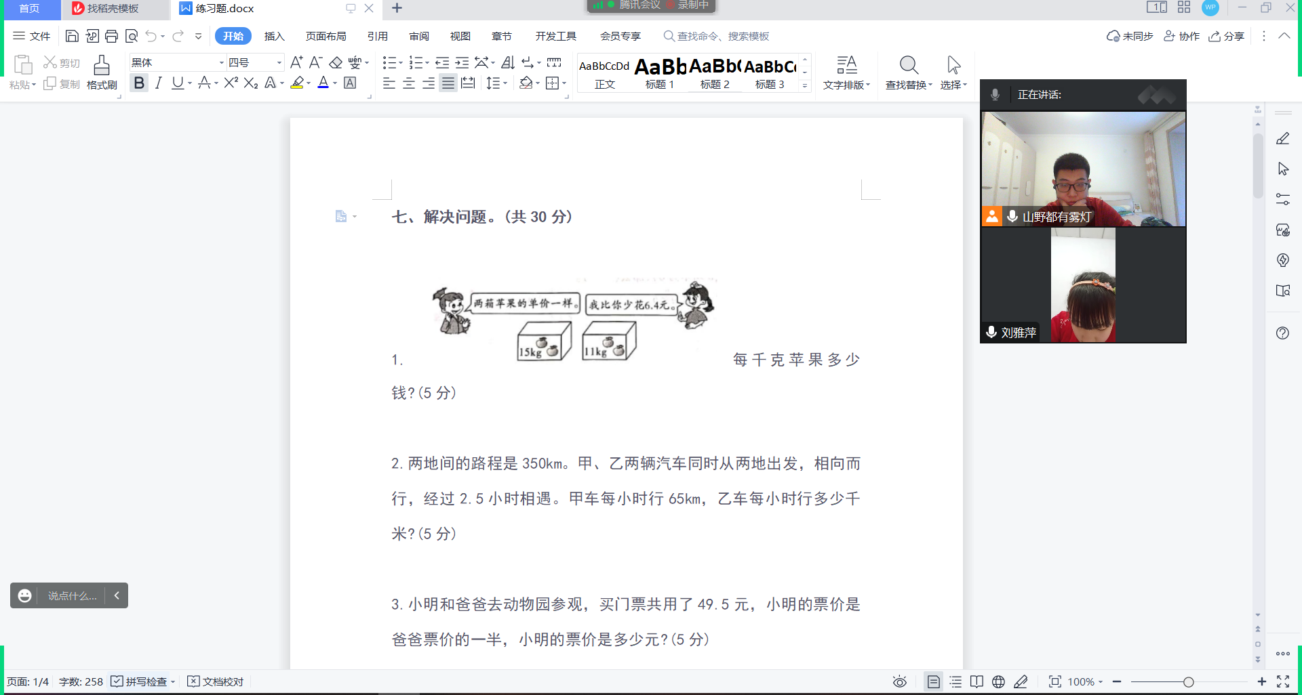Increase font size icon

[296, 62]
